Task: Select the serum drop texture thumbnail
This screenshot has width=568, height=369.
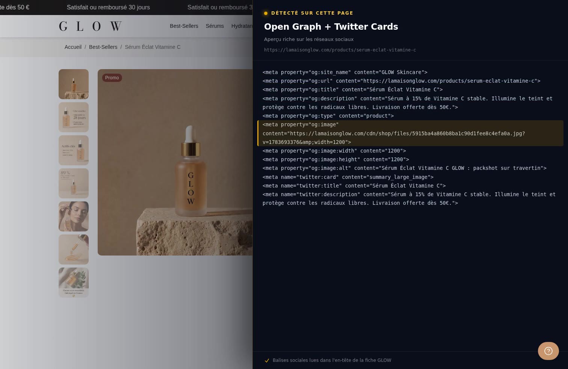Action: coord(74,250)
